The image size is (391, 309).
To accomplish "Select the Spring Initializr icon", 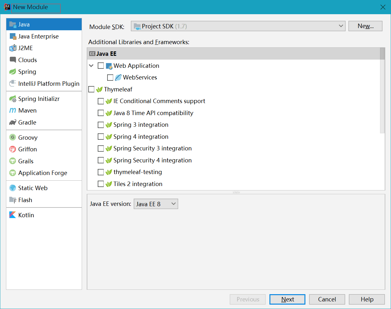I will pos(13,99).
